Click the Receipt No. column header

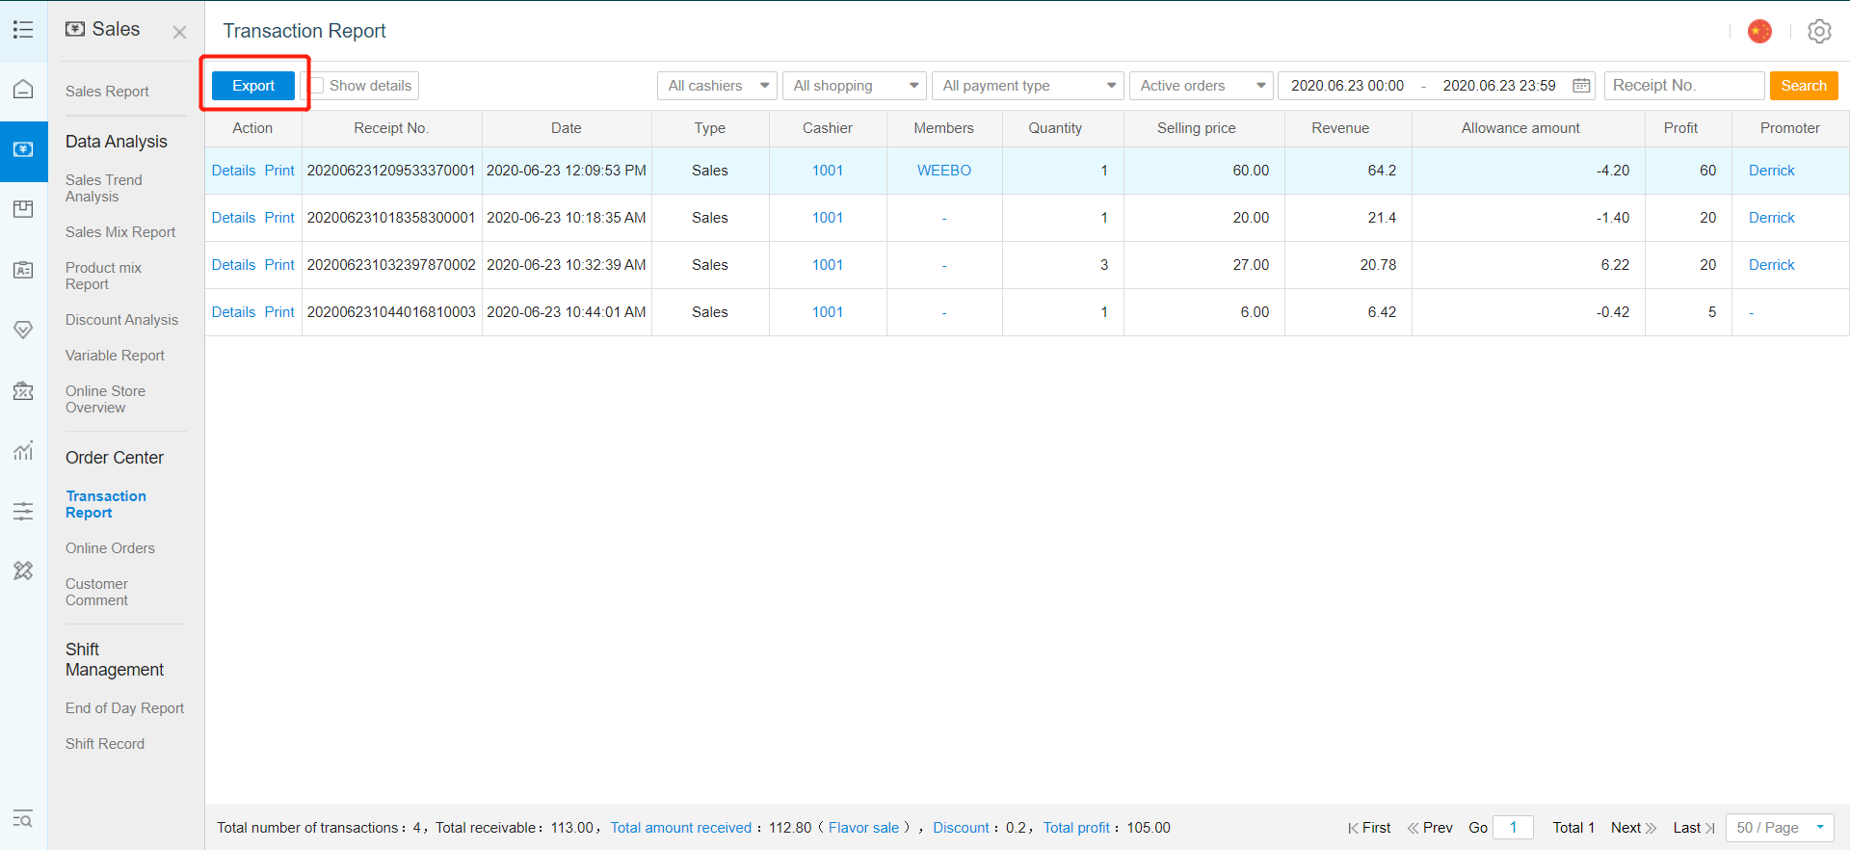point(391,128)
